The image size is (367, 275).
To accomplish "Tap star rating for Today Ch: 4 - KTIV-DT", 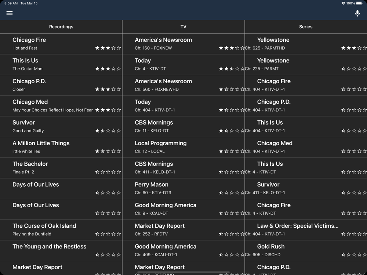I will pyautogui.click(x=232, y=69).
